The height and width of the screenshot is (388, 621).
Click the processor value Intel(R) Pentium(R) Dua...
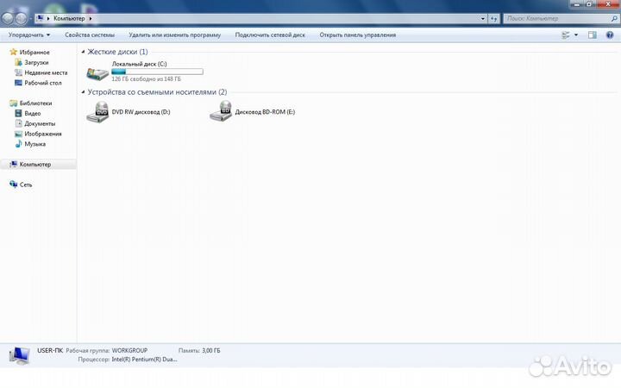coord(144,360)
